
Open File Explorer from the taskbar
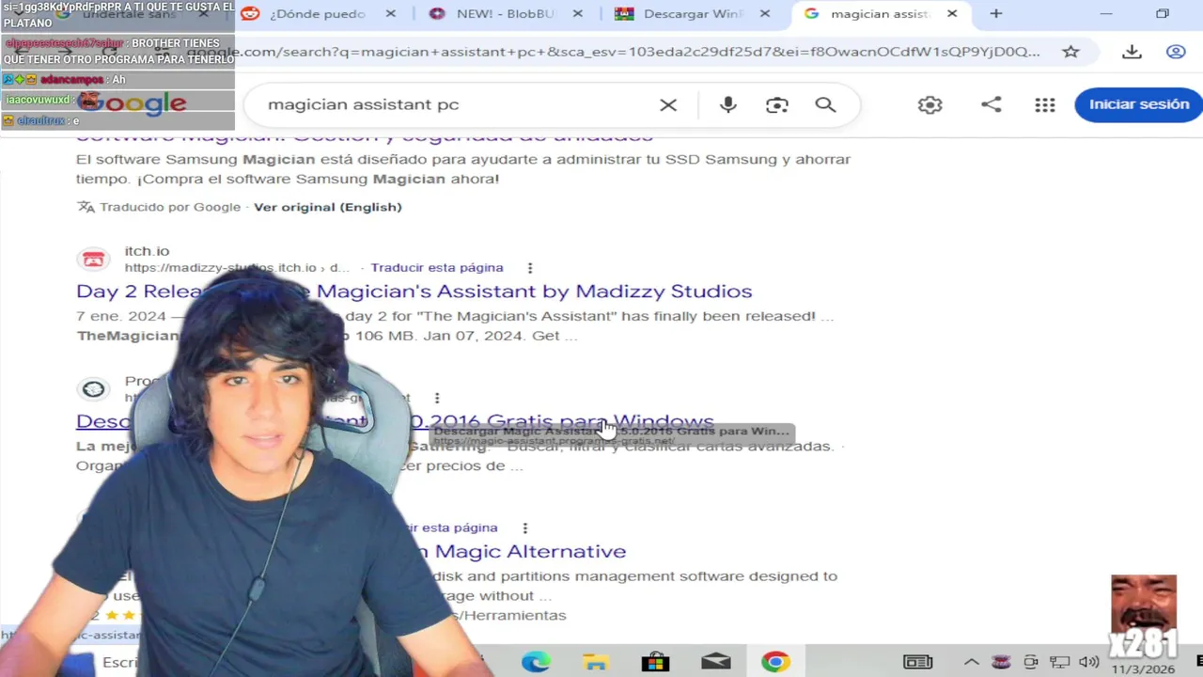tap(596, 662)
